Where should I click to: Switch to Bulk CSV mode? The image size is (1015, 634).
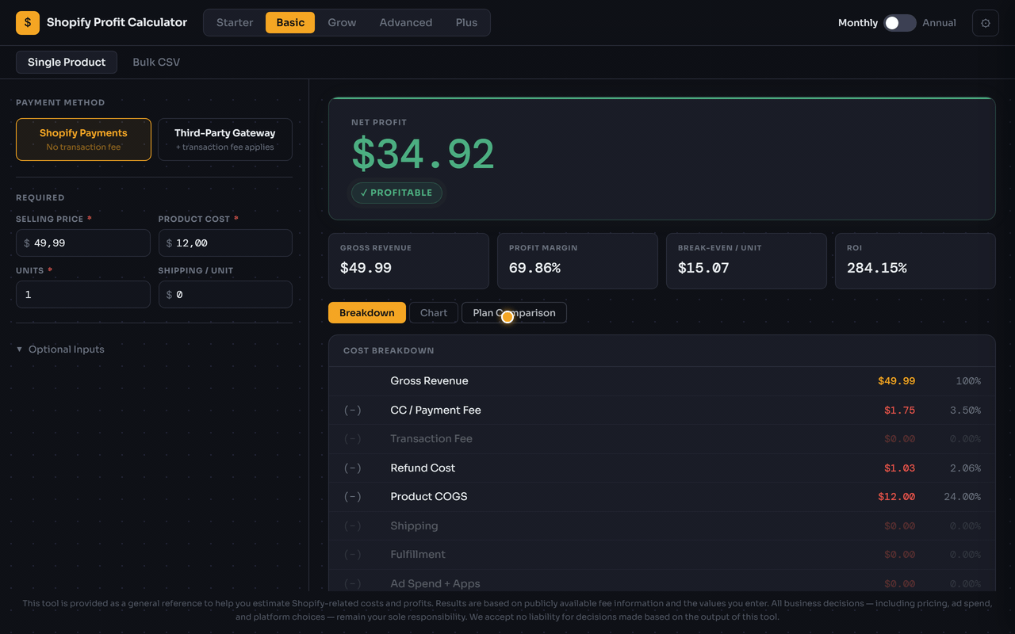(156, 62)
